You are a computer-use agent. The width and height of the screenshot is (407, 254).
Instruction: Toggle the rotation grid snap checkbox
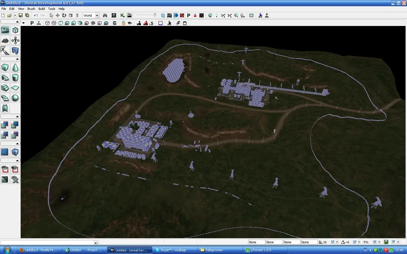click(354, 242)
